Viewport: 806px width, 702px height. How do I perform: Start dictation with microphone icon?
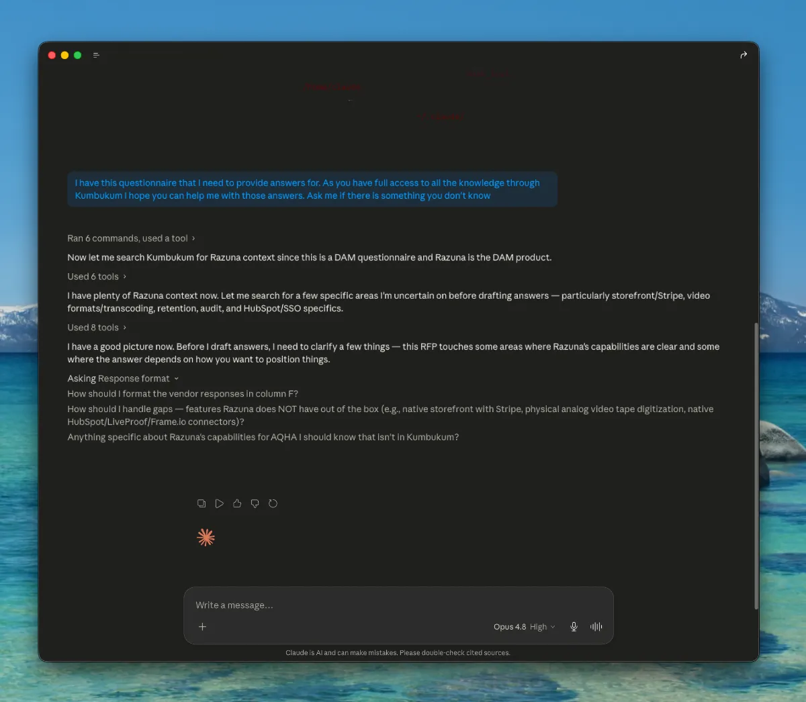pos(574,627)
